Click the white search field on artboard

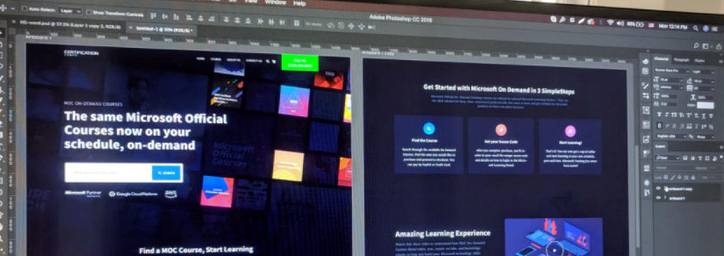[108, 172]
